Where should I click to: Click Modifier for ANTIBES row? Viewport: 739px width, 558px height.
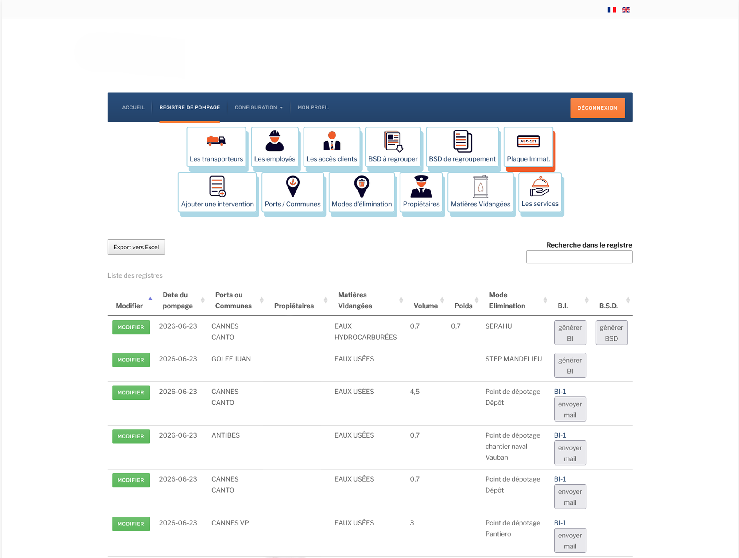click(131, 437)
